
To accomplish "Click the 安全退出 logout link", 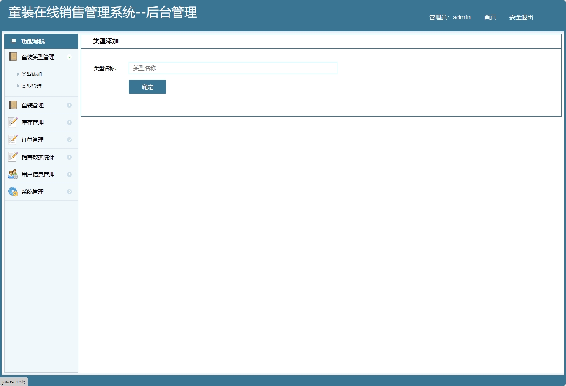I will (521, 17).
